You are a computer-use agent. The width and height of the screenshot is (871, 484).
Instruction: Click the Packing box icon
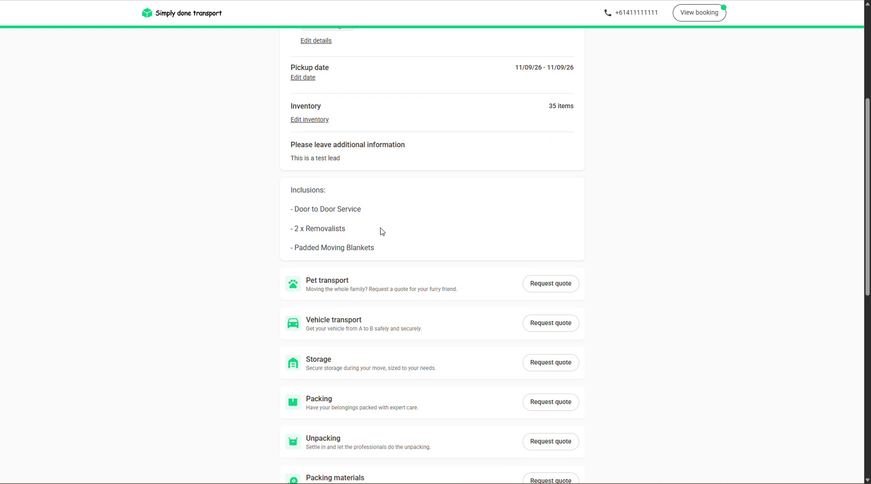293,402
